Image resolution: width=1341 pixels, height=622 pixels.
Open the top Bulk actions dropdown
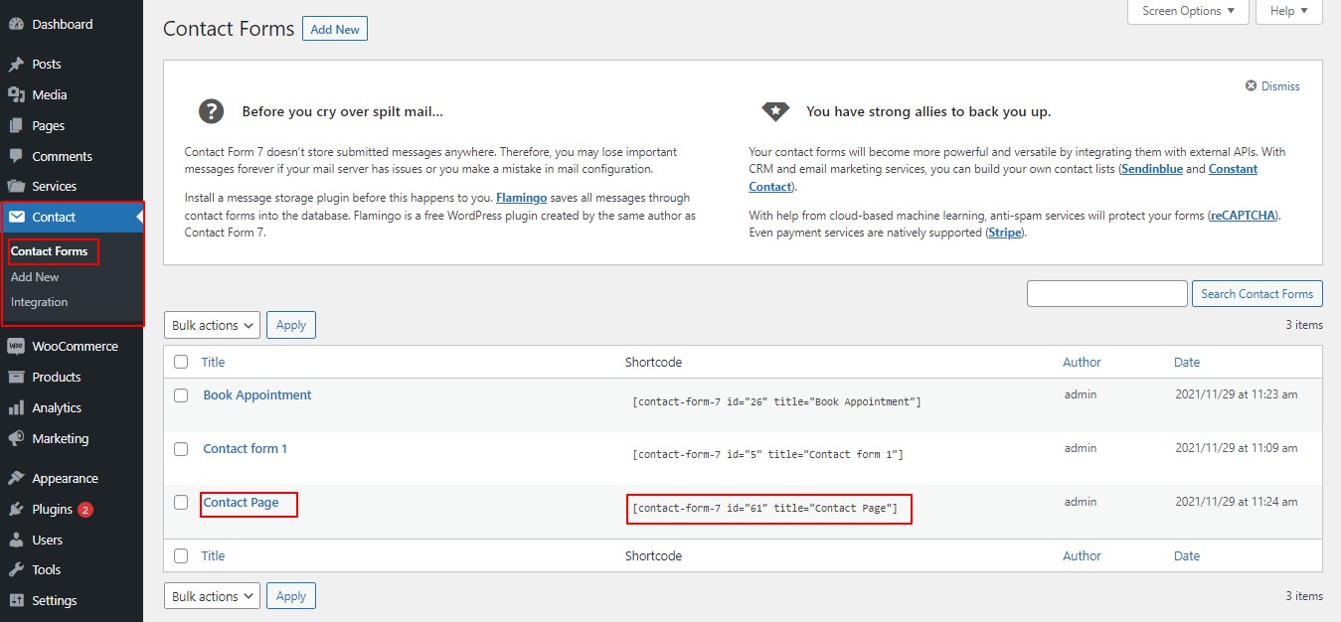pos(212,325)
